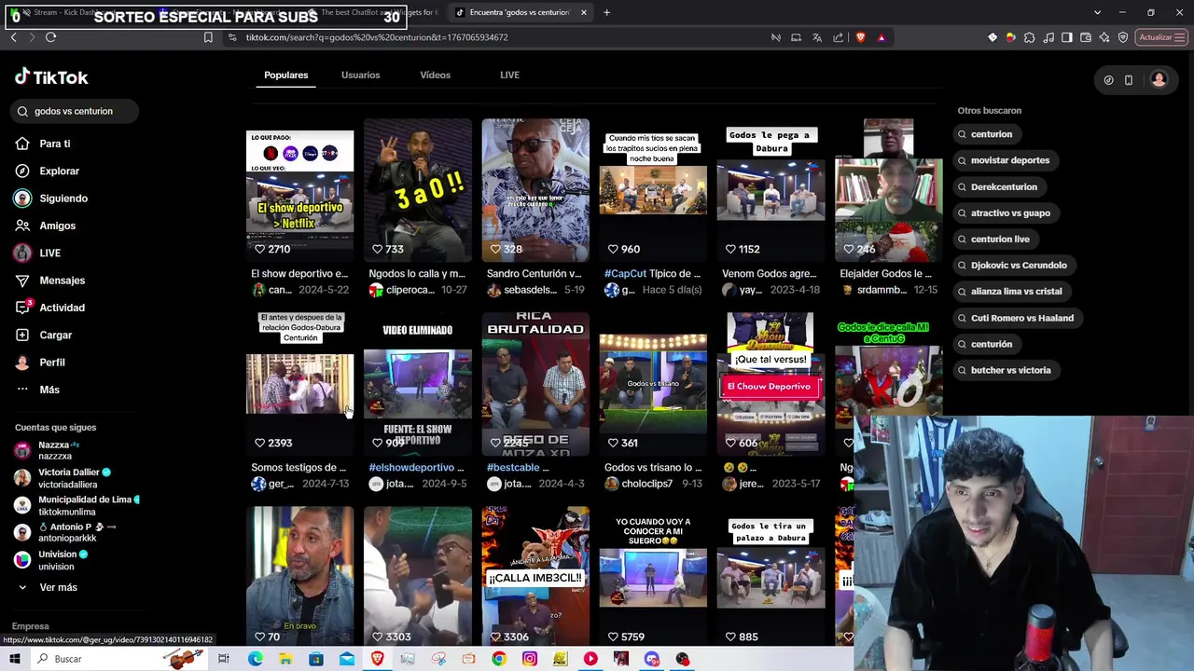Open Google Chrome from the taskbar
This screenshot has width=1194, height=671.
(499, 659)
